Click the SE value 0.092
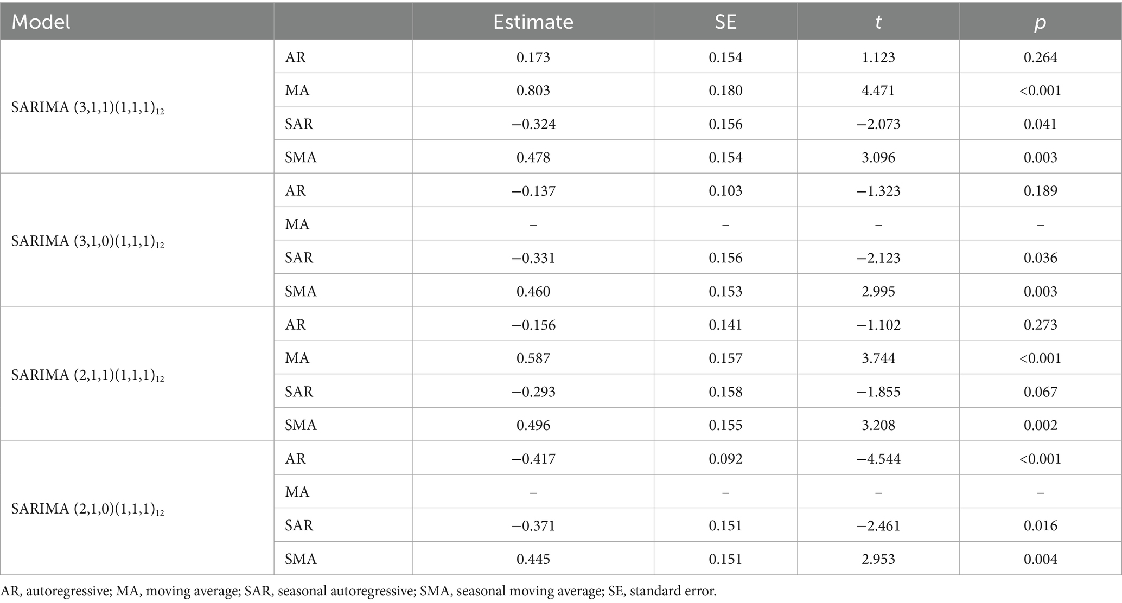1122x603 pixels. [x=725, y=459]
